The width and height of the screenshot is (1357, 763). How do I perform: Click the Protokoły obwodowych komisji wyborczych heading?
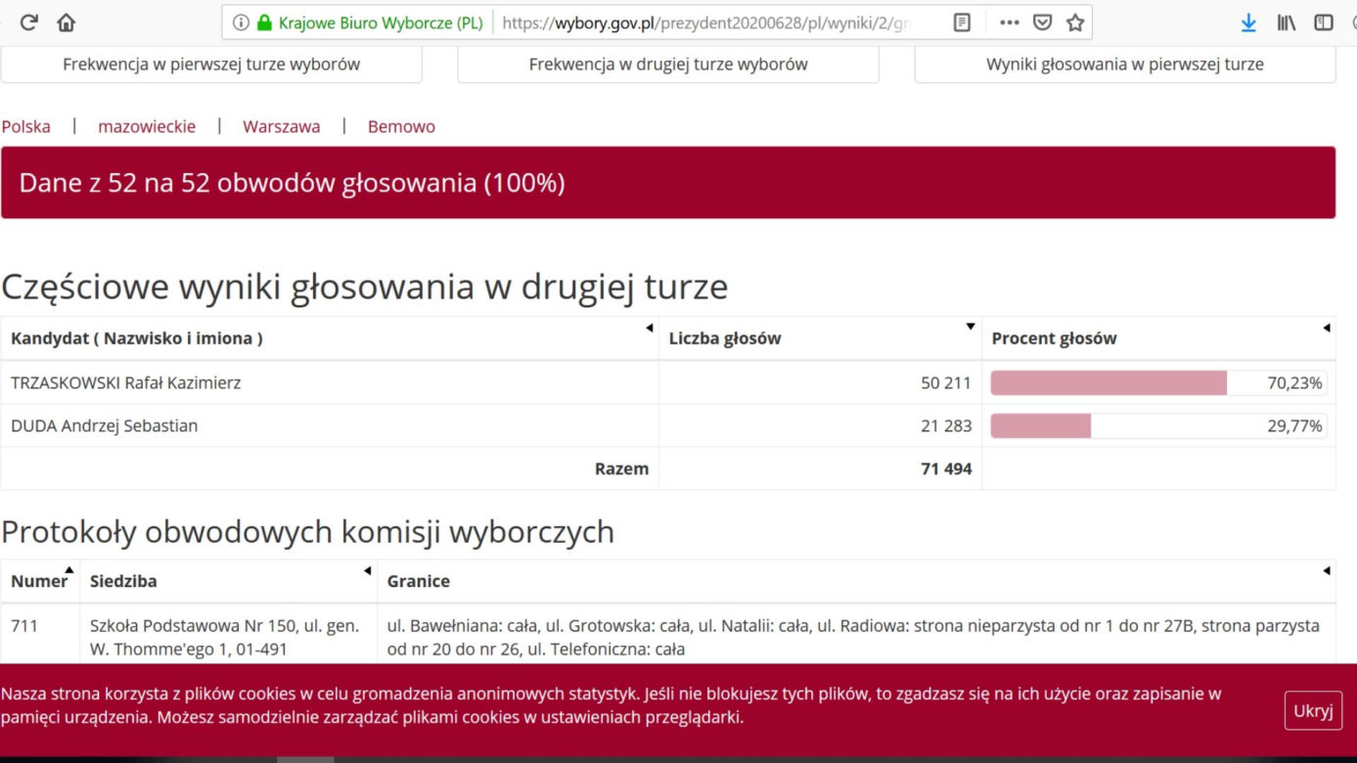(x=308, y=531)
